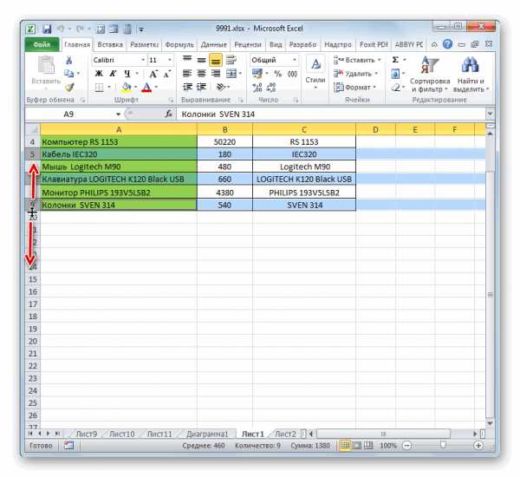
Task: Open the font size 11 dropdown
Action: (x=170, y=60)
